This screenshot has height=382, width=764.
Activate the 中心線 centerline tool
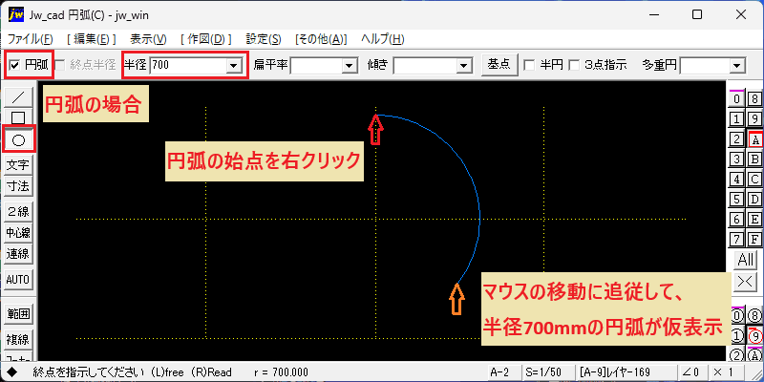pyautogui.click(x=18, y=233)
